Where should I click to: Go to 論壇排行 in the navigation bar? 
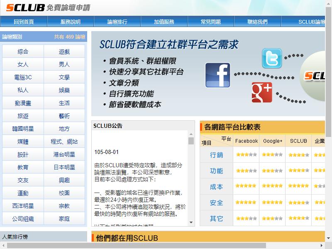coord(117,22)
